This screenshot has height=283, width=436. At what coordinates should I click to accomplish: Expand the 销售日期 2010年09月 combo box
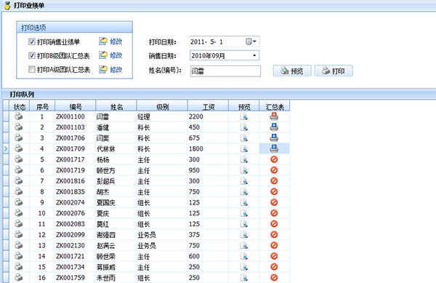tap(254, 55)
